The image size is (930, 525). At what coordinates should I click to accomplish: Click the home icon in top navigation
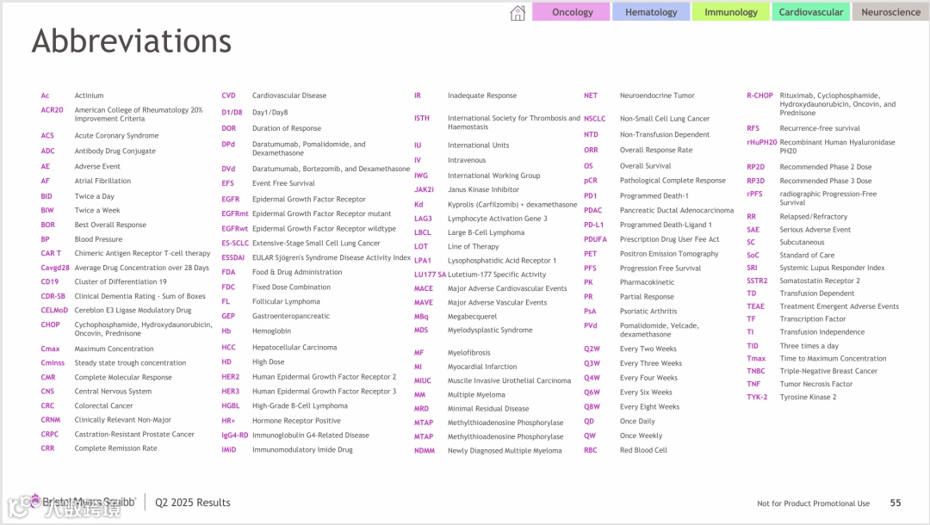coord(518,12)
